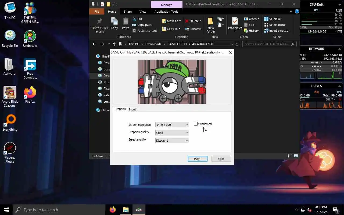
Task: Open the File menu in Explorer
Action: coord(97,12)
